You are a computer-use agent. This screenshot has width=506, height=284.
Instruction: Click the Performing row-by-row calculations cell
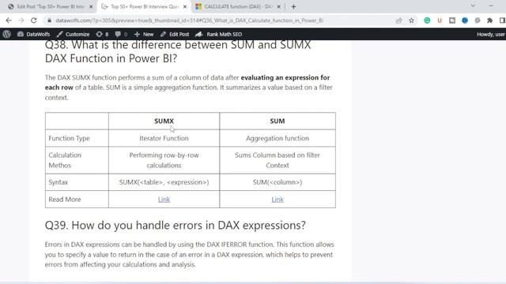point(164,160)
